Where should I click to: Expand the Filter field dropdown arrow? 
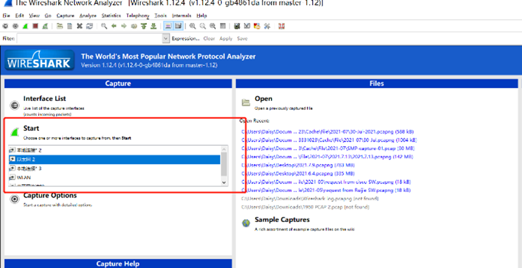click(x=165, y=39)
